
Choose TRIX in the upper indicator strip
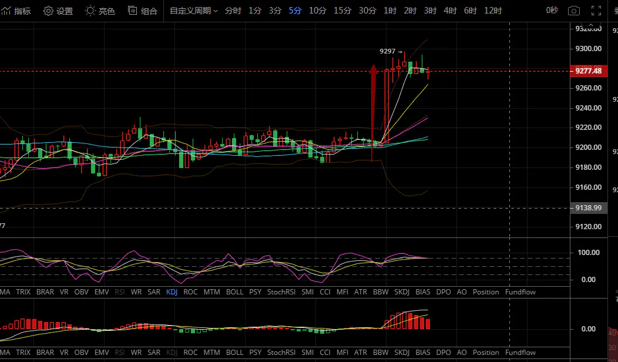pyautogui.click(x=23, y=292)
